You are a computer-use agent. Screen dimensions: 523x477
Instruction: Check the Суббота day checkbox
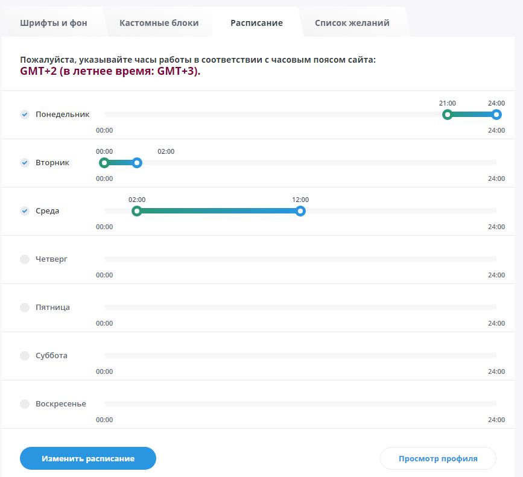coord(25,356)
